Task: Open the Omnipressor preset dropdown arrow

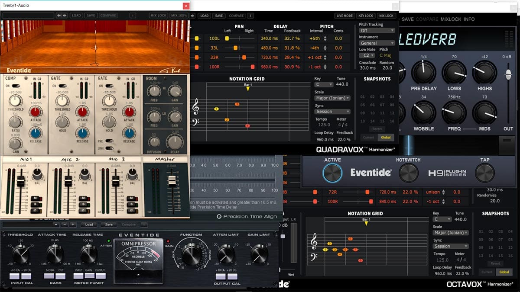Action: [55, 225]
